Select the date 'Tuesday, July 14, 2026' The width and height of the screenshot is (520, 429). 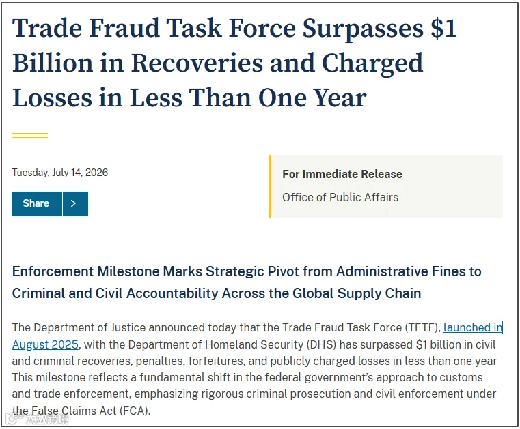60,173
